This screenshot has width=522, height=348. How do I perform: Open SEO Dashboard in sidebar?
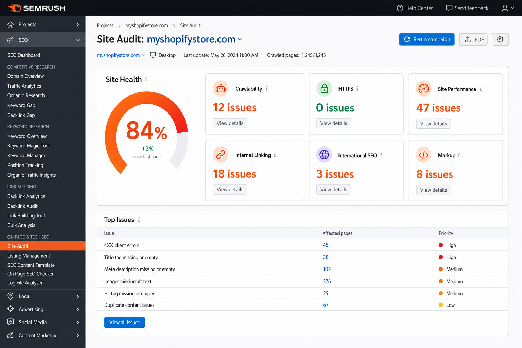pyautogui.click(x=24, y=55)
